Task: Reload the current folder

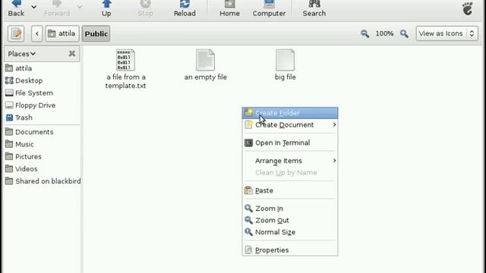Action: click(185, 8)
